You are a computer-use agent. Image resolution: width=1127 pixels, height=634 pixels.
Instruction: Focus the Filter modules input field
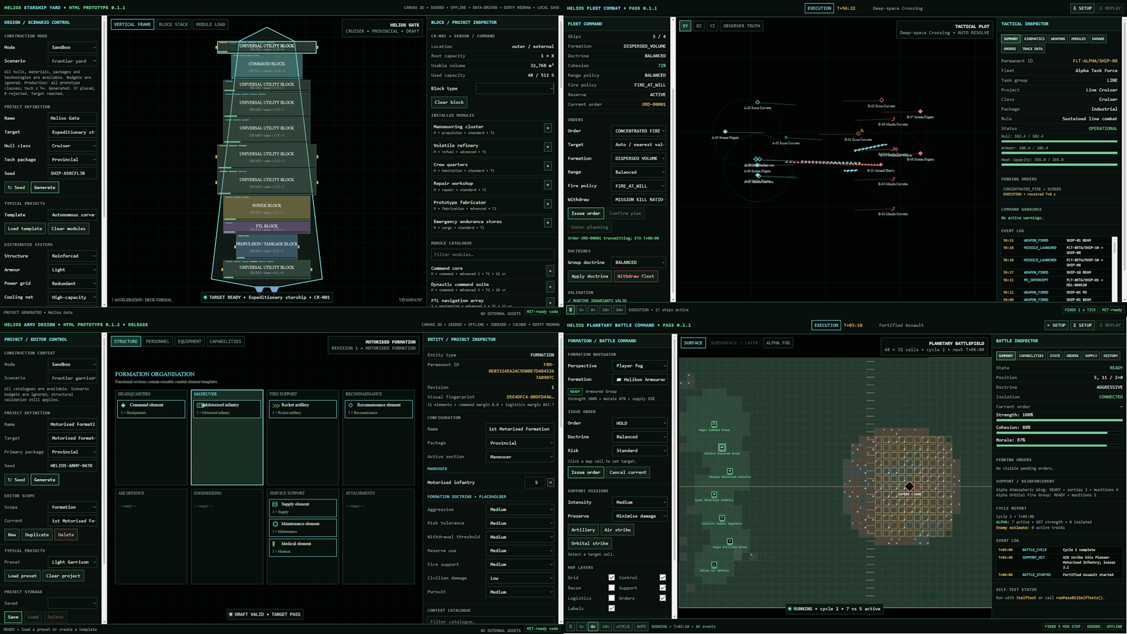492,255
